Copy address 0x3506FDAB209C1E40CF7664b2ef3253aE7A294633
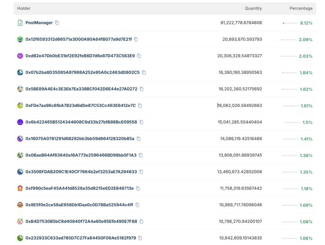 pos(141,171)
